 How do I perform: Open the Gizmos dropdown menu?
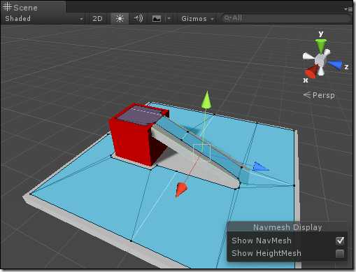pyautogui.click(x=198, y=19)
